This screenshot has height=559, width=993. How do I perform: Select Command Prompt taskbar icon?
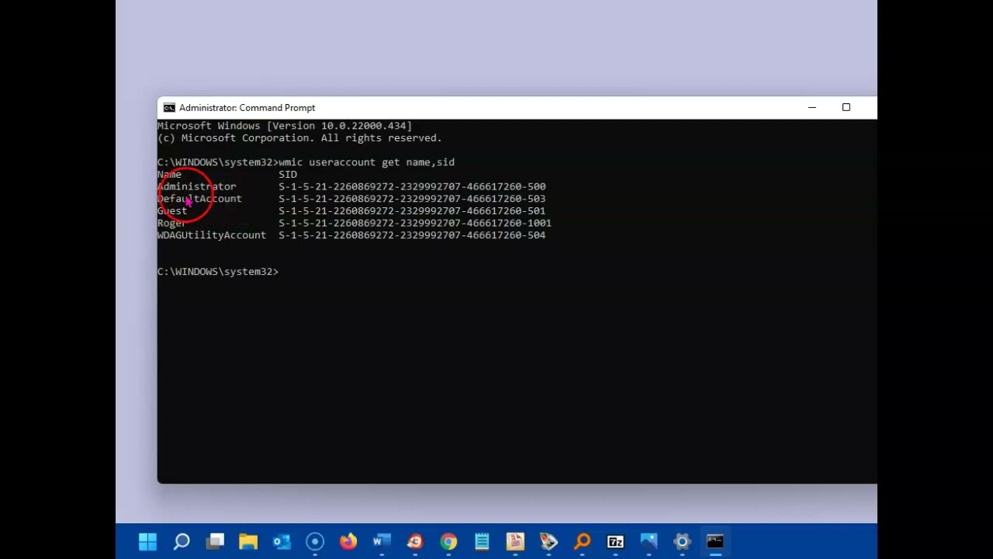coord(715,541)
